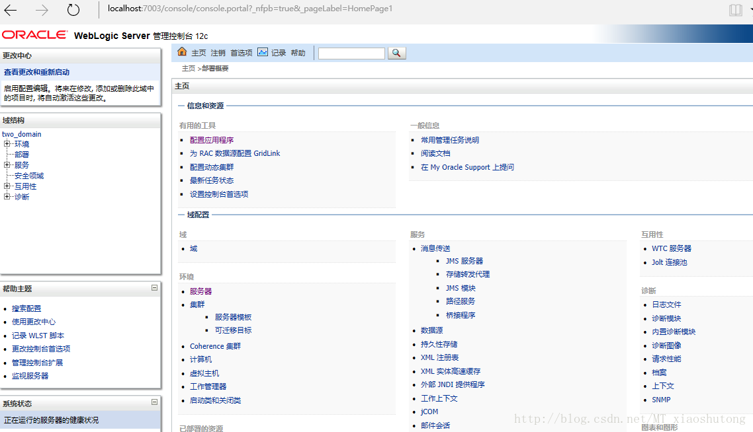Open 工作管理器 link
Viewport: 753px width, 432px height.
pos(208,386)
